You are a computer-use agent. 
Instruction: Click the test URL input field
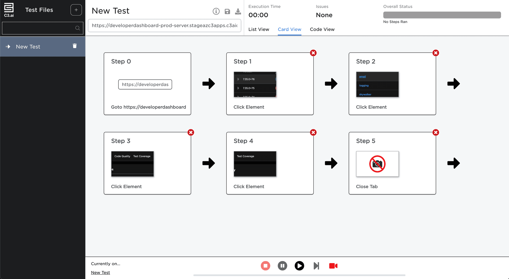(164, 25)
